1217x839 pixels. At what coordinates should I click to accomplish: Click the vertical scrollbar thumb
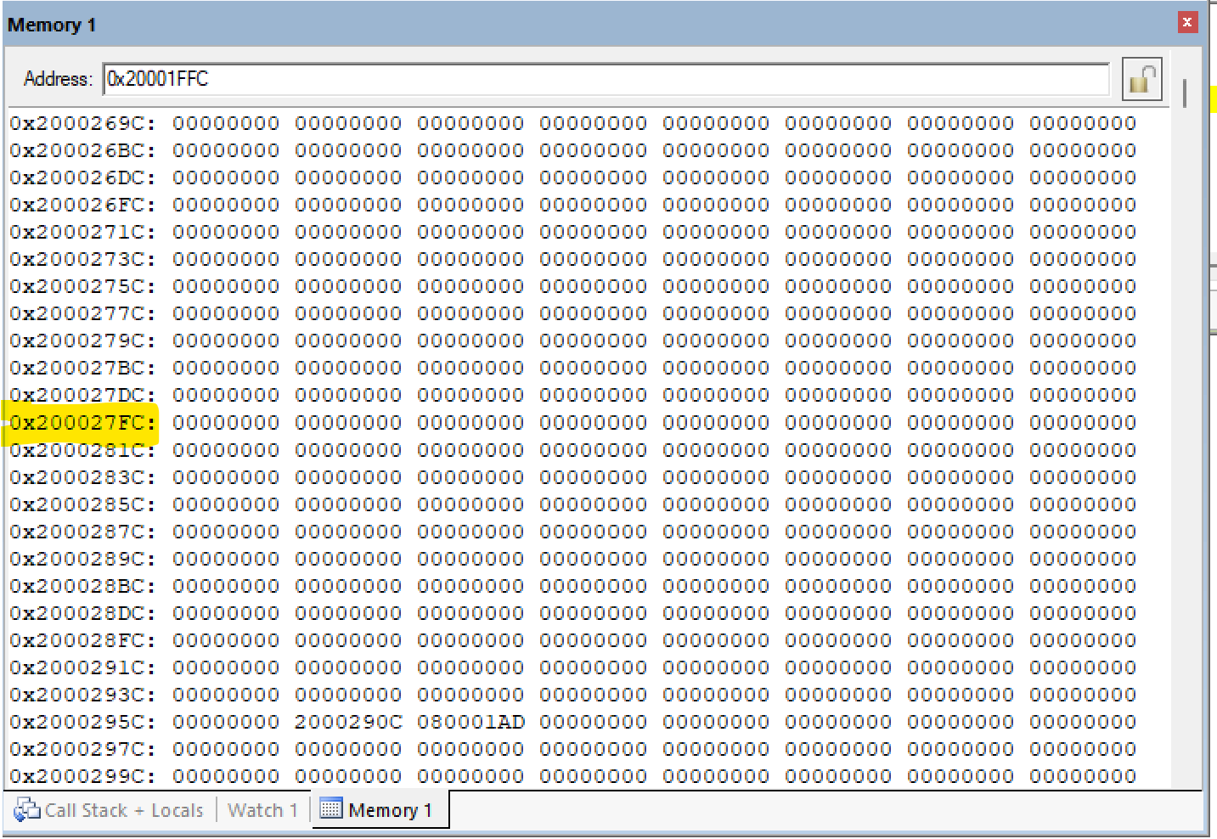[1185, 93]
